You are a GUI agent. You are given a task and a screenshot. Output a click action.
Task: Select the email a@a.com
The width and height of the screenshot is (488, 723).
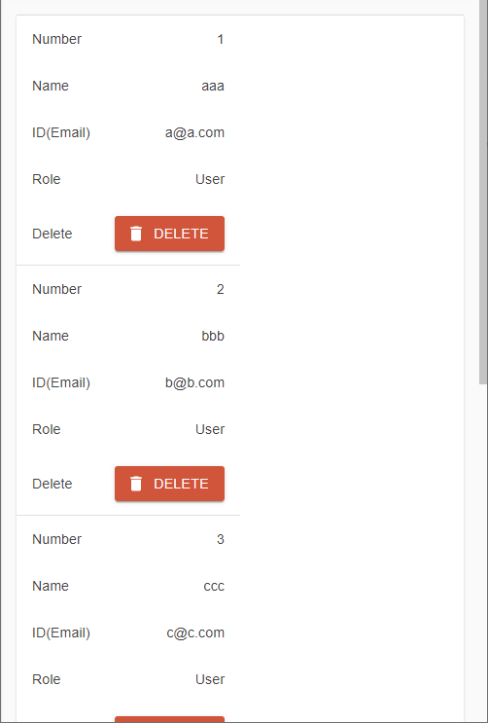point(194,132)
